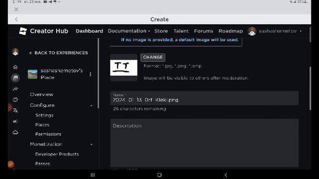Click "26 characters remaining" text
The image size is (319, 179).
tap(140, 109)
